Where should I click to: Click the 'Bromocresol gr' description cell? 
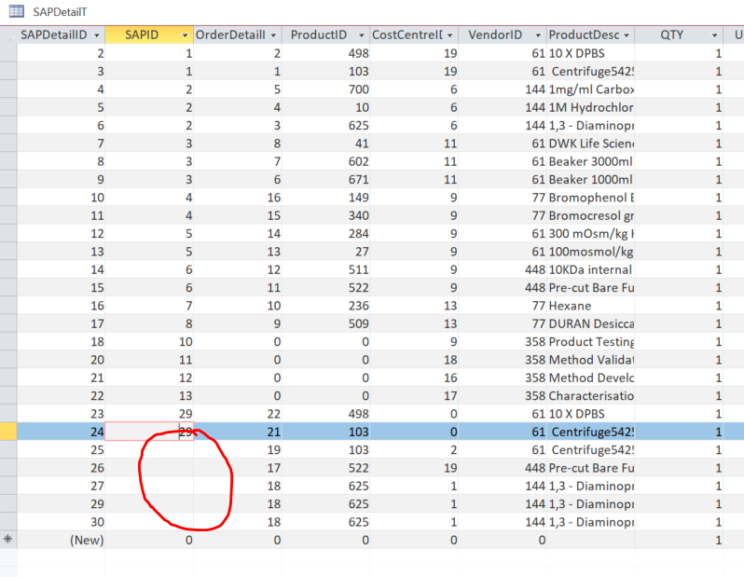tap(590, 215)
